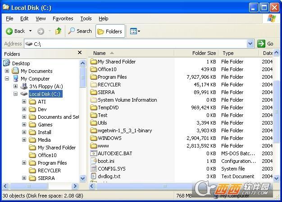Open the Views icon menu

point(135,31)
